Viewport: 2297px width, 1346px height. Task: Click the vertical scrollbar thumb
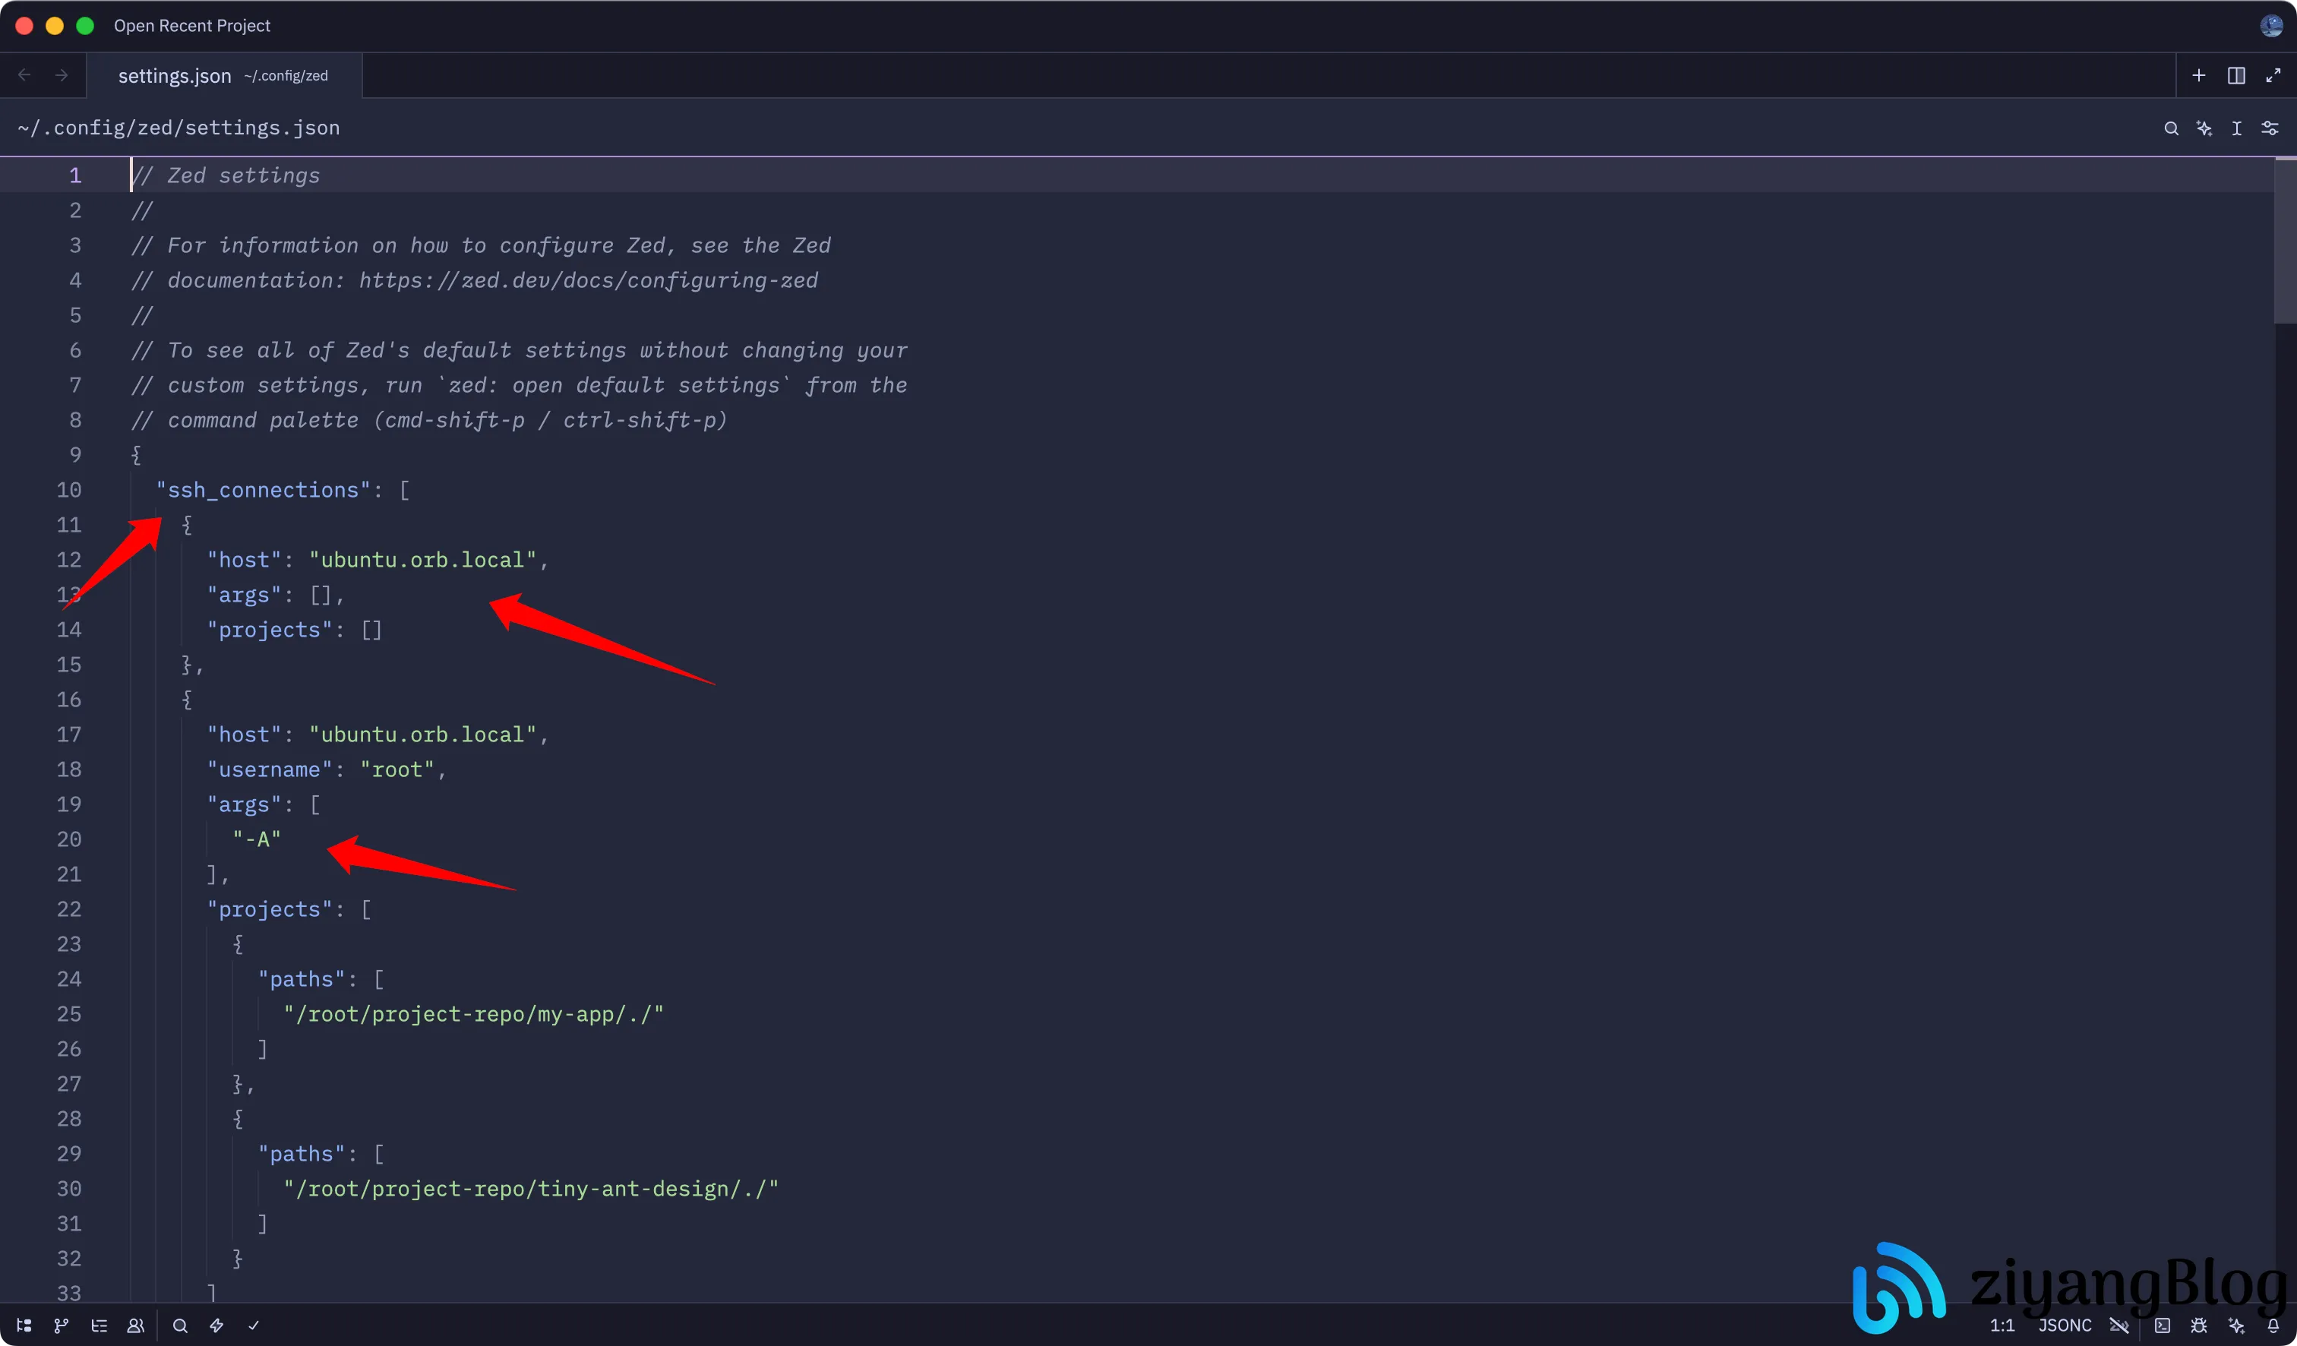[x=2285, y=242]
